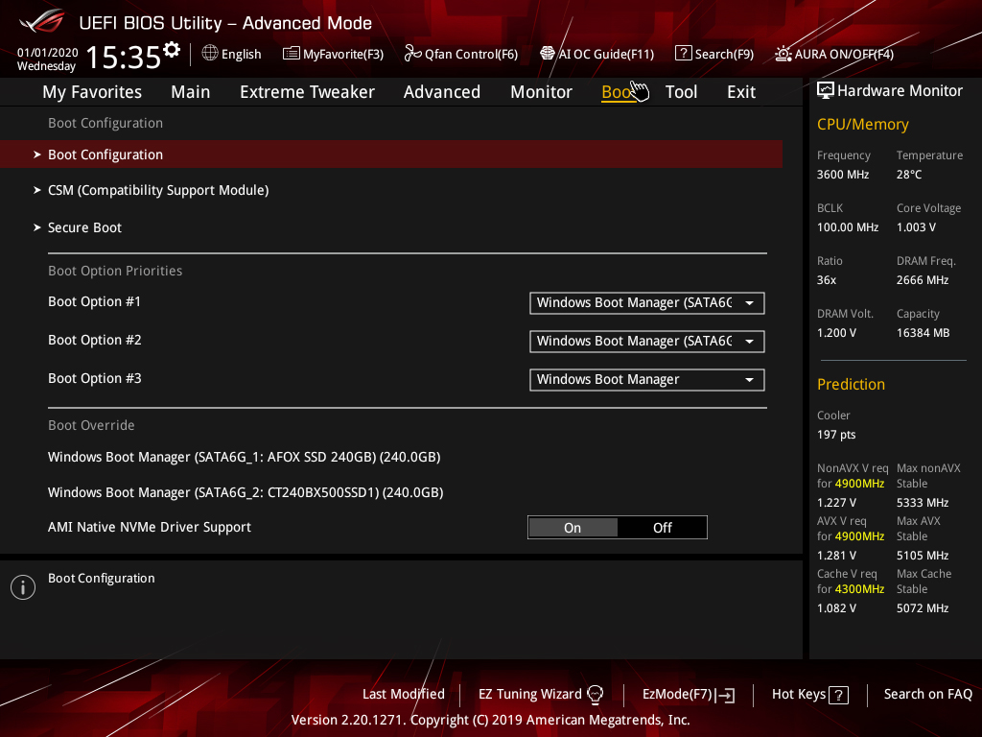Boot override from SATA6G_2 CT240BX500SSD1
This screenshot has height=737, width=982.
tap(245, 492)
